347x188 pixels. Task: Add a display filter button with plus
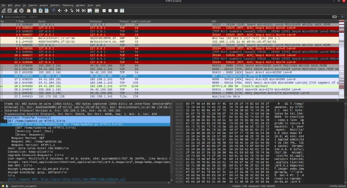[342, 17]
